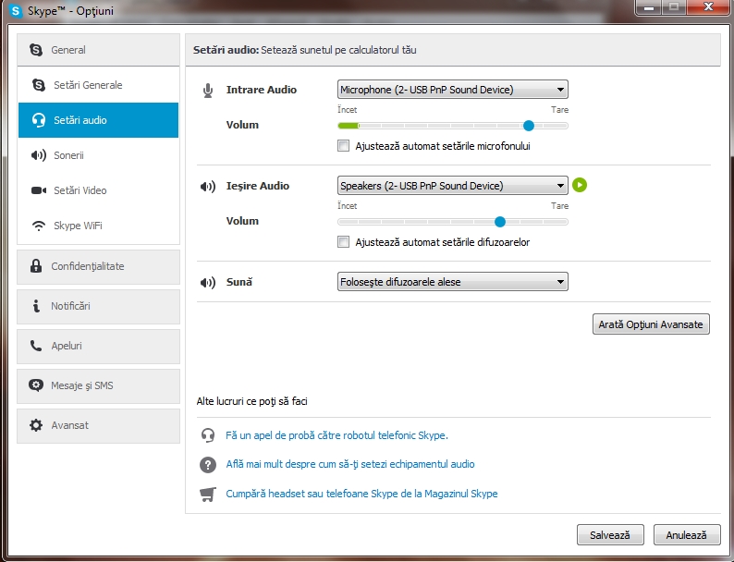The width and height of the screenshot is (734, 562).
Task: Open the Microphone input device dropdown
Action: [453, 90]
